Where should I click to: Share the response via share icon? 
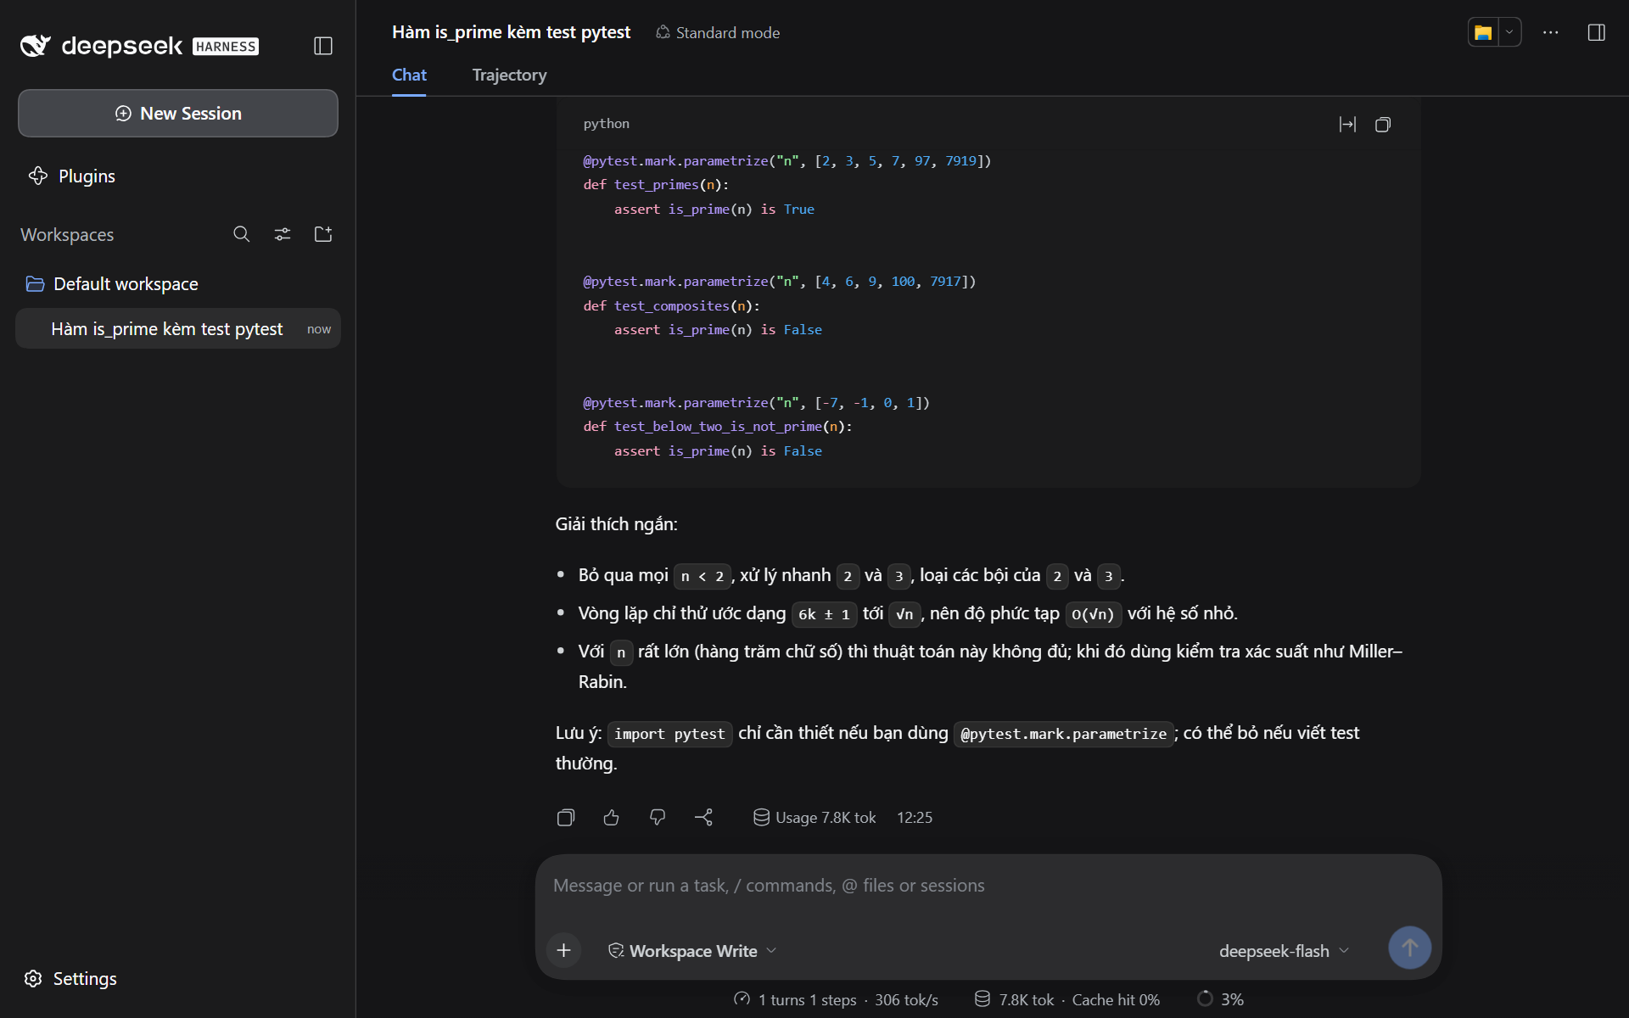703,818
